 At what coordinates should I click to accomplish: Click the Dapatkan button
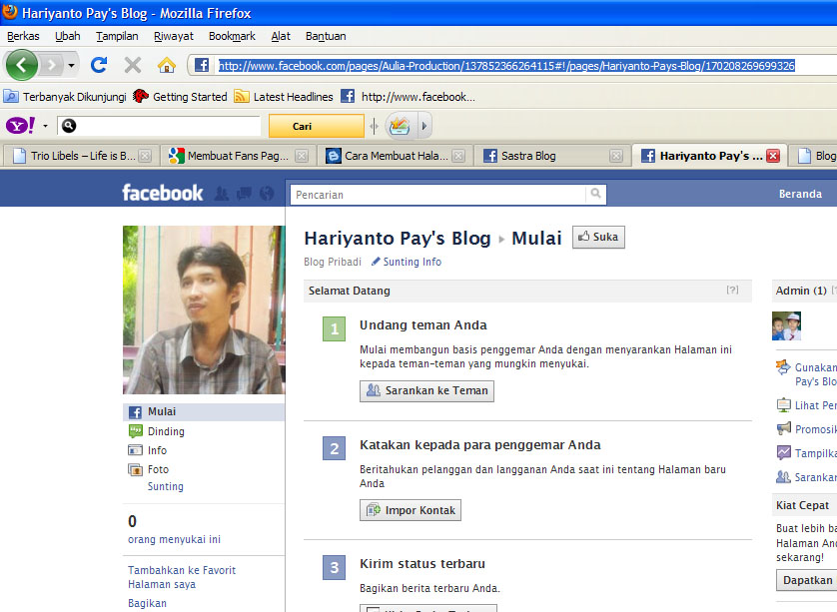pos(807,580)
